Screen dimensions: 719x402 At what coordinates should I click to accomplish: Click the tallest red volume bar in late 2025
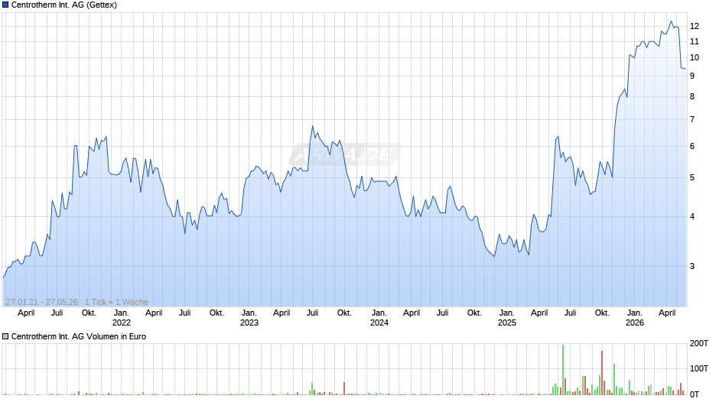point(602,373)
